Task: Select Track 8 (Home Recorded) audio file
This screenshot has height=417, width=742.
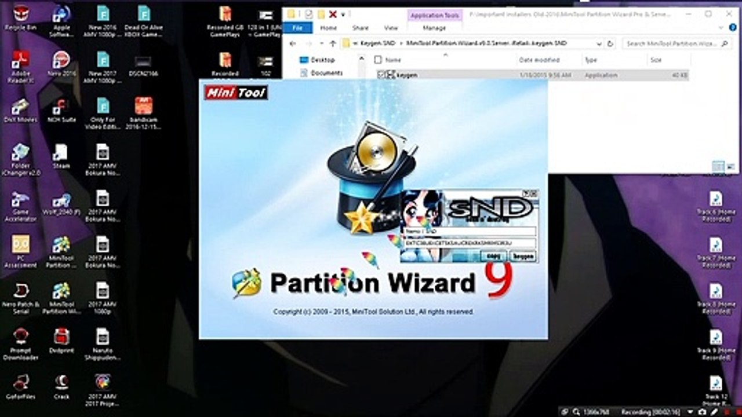Action: click(x=716, y=299)
